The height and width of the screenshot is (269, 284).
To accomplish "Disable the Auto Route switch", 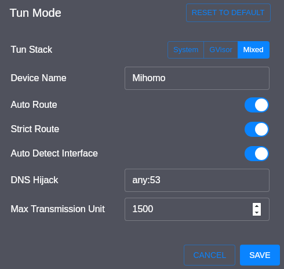I will (x=257, y=105).
